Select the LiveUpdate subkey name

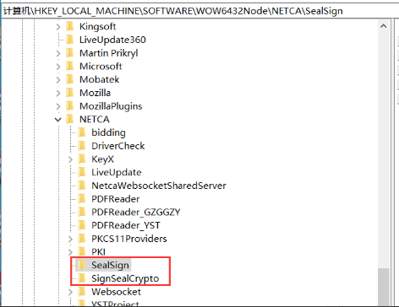pyautogui.click(x=117, y=173)
